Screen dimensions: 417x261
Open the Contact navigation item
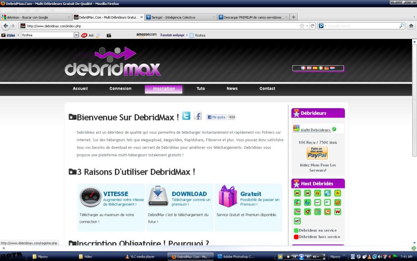click(267, 88)
